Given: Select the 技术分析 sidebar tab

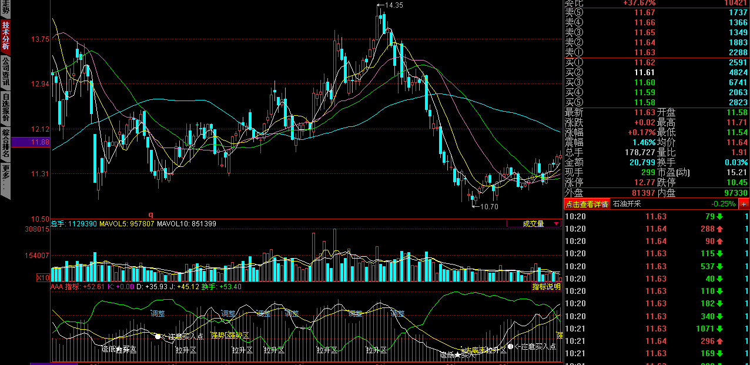Looking at the screenshot, I should (5, 35).
